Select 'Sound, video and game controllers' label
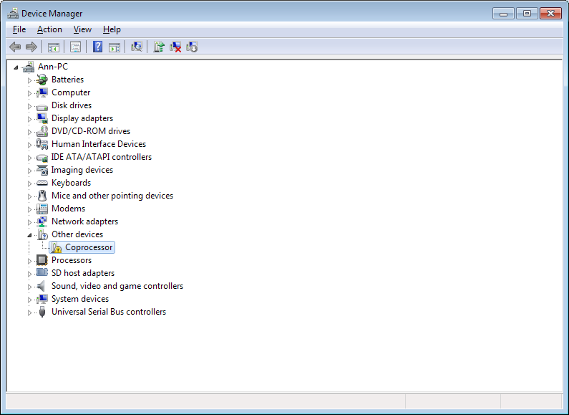Image resolution: width=569 pixels, height=415 pixels. click(117, 286)
